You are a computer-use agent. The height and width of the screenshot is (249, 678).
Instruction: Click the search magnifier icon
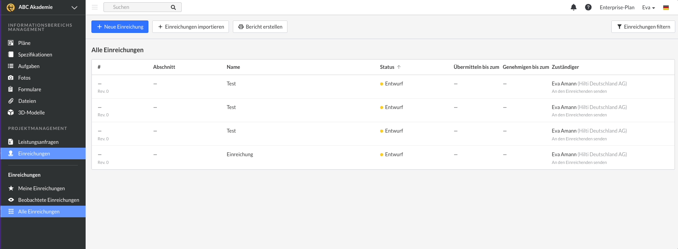click(x=173, y=7)
